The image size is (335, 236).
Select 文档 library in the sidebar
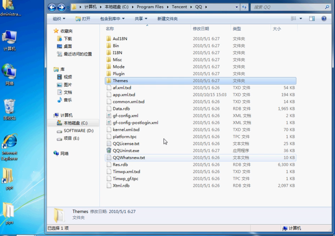tap(68, 92)
